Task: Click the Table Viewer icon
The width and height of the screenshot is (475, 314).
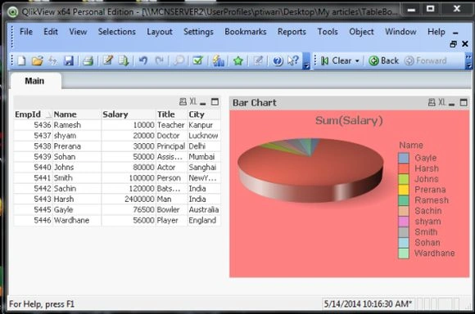Action: [x=124, y=61]
